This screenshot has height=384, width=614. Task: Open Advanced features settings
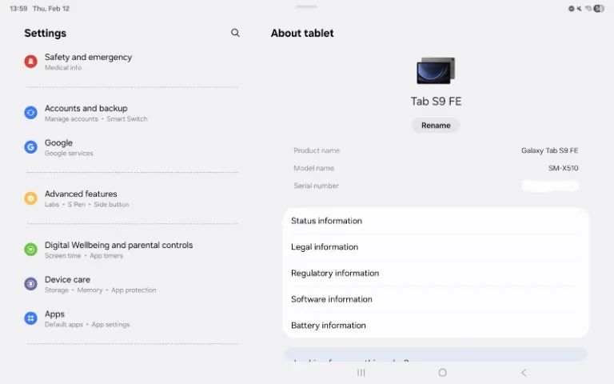click(132, 198)
